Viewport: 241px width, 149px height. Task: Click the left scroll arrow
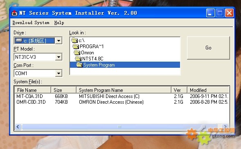(x=18, y=127)
